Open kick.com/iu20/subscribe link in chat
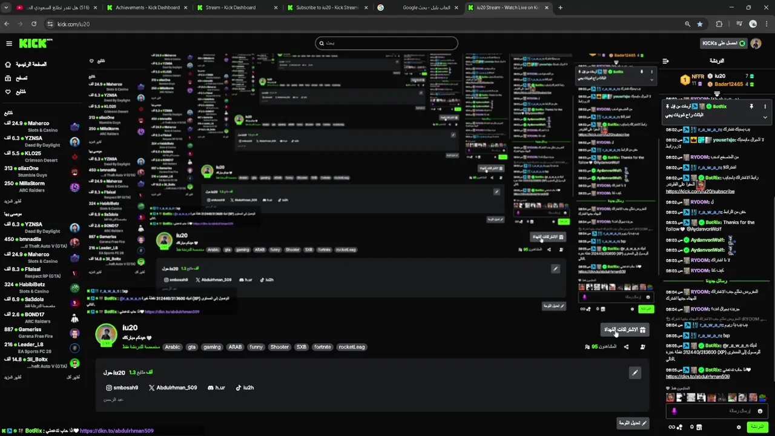 point(700,191)
